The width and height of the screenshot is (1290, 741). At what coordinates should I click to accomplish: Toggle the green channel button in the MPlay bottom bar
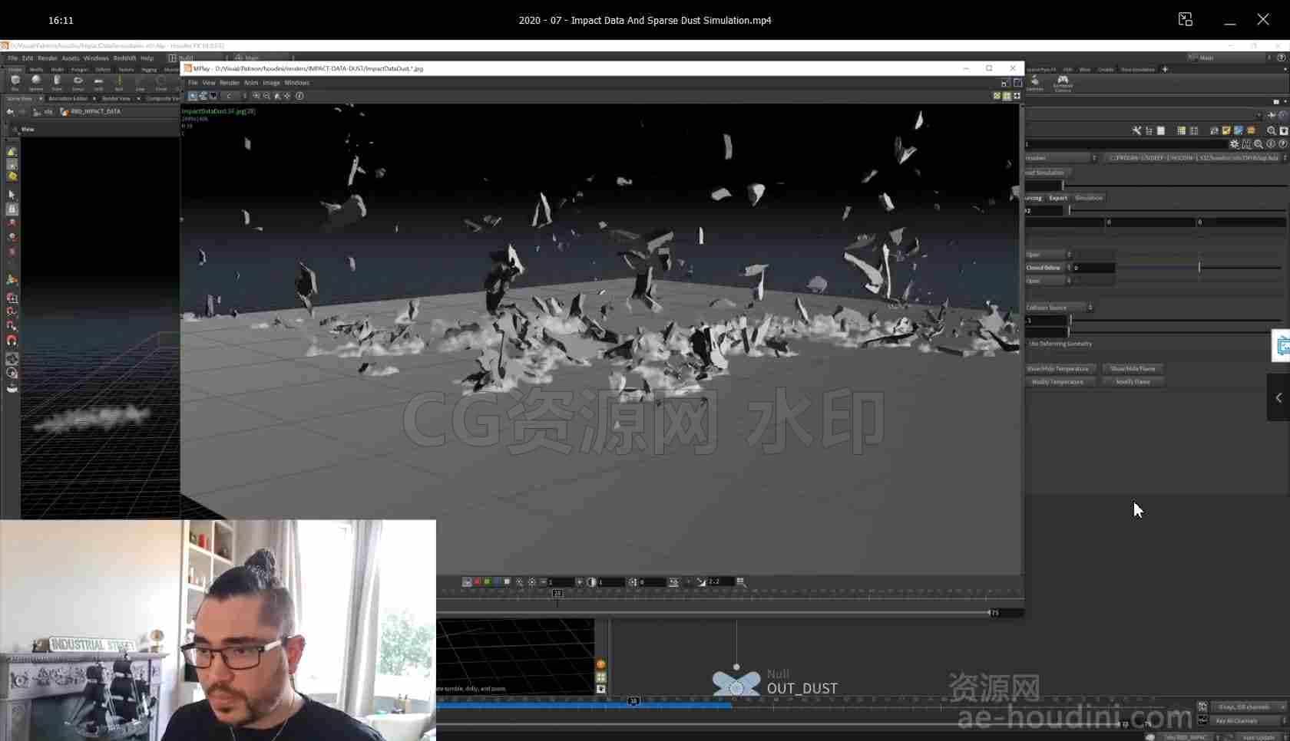coord(487,582)
